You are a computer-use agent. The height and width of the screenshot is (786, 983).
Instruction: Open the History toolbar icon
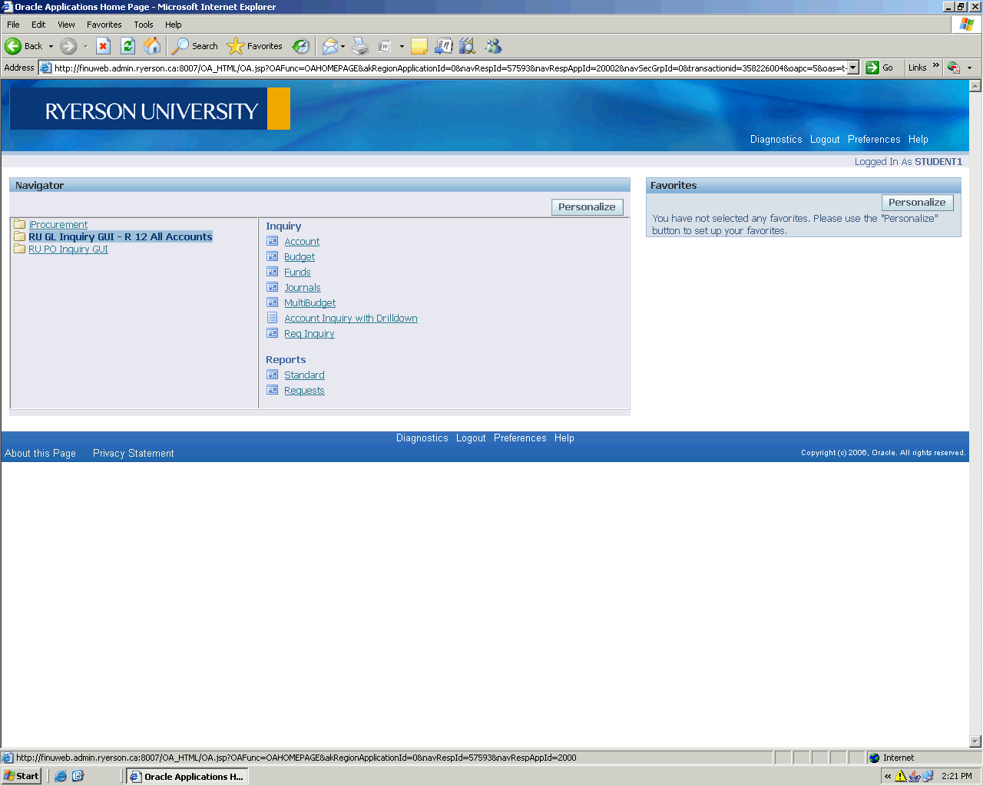(301, 46)
